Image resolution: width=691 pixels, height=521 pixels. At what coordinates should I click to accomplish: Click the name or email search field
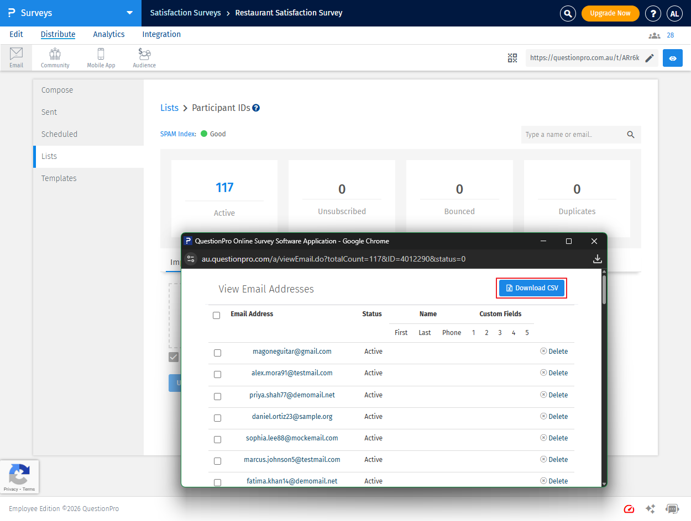pos(572,135)
